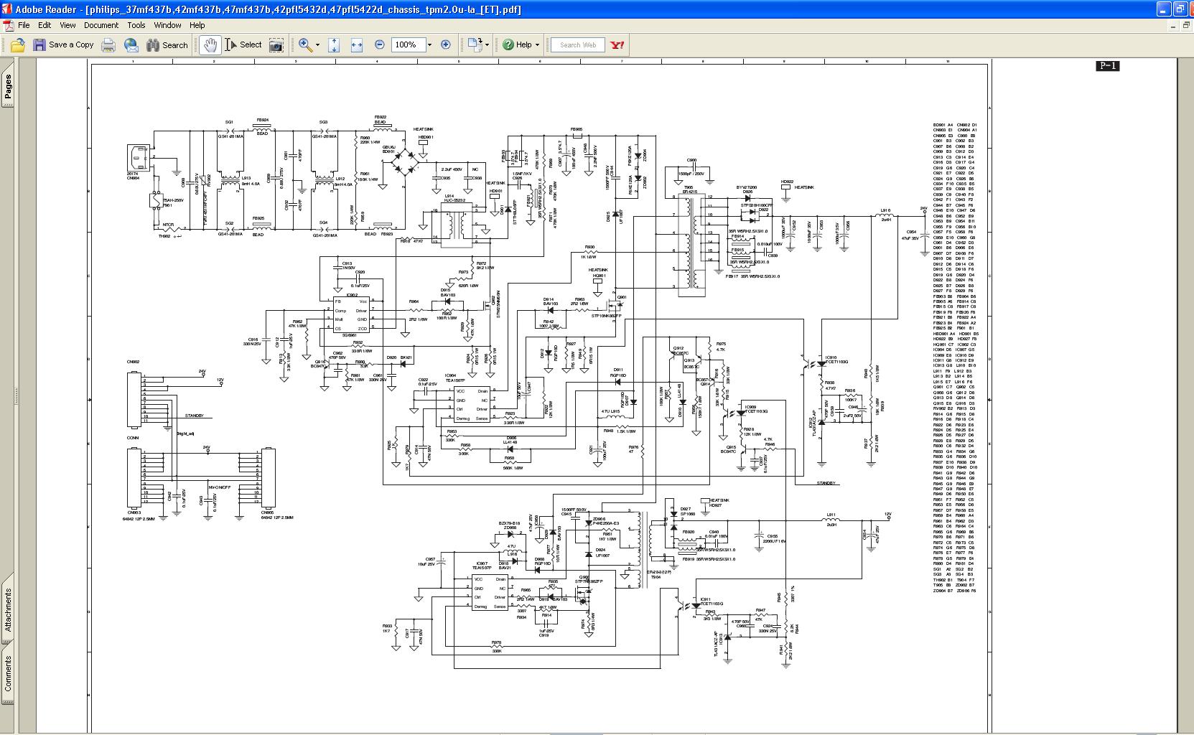Select the Snapshot camera tool
Image resolution: width=1194 pixels, height=735 pixels.
[276, 45]
